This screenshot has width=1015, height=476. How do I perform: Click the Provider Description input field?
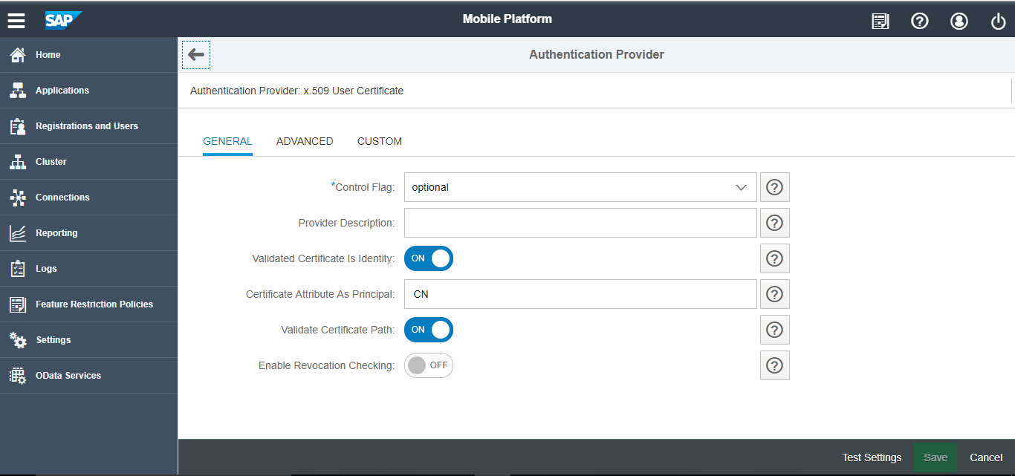pyautogui.click(x=580, y=223)
